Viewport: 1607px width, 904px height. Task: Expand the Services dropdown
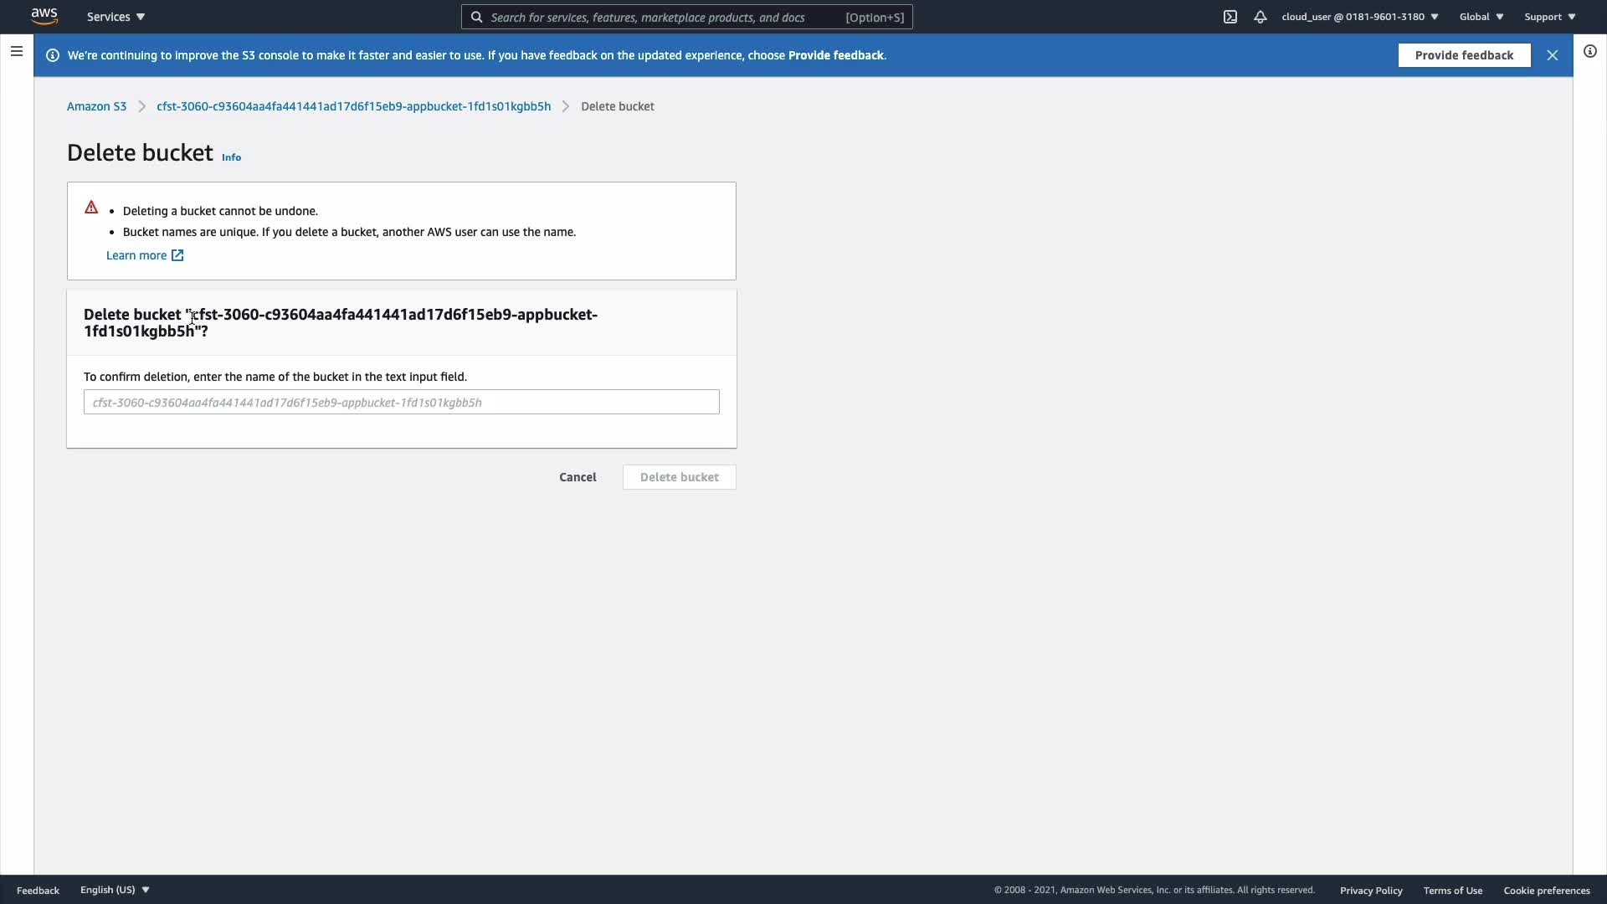coord(116,17)
